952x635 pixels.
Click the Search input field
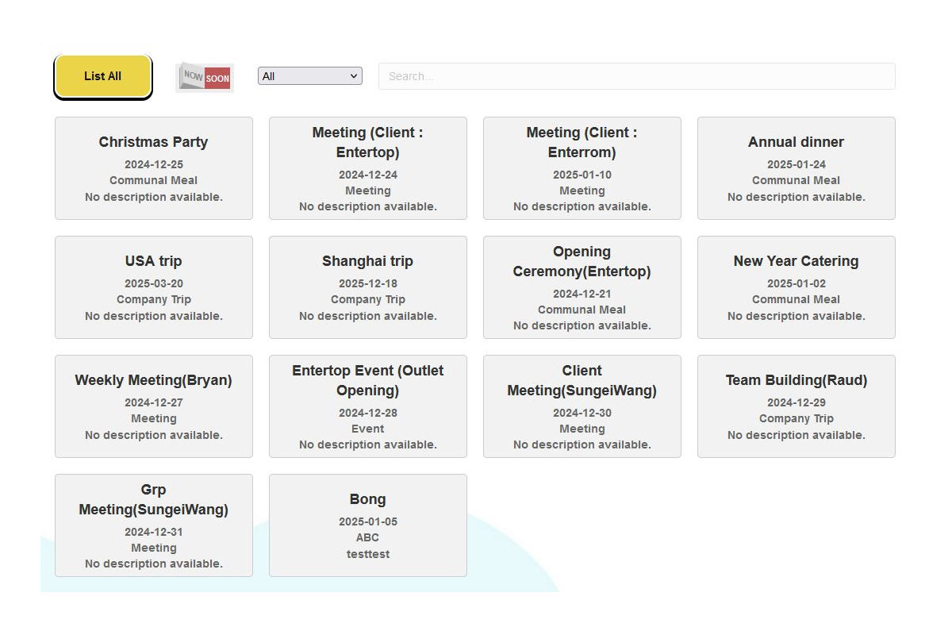pos(636,76)
